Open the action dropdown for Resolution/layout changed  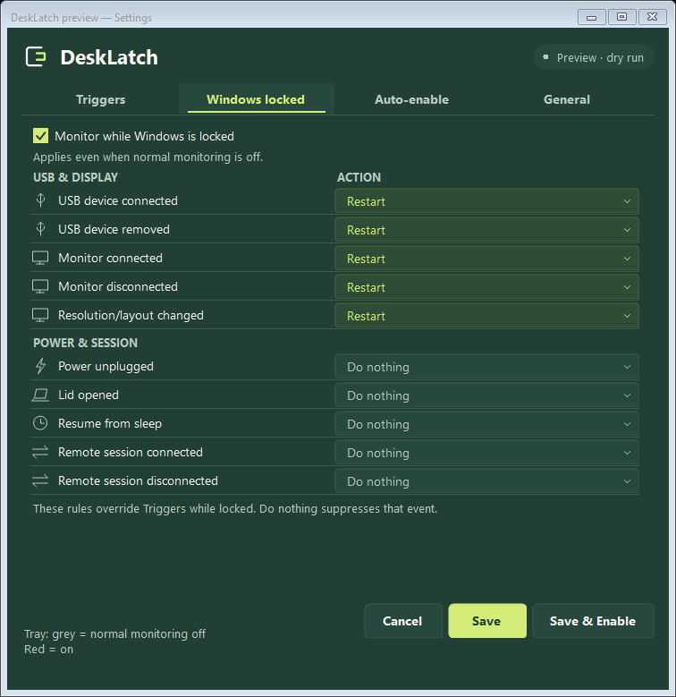tap(486, 316)
